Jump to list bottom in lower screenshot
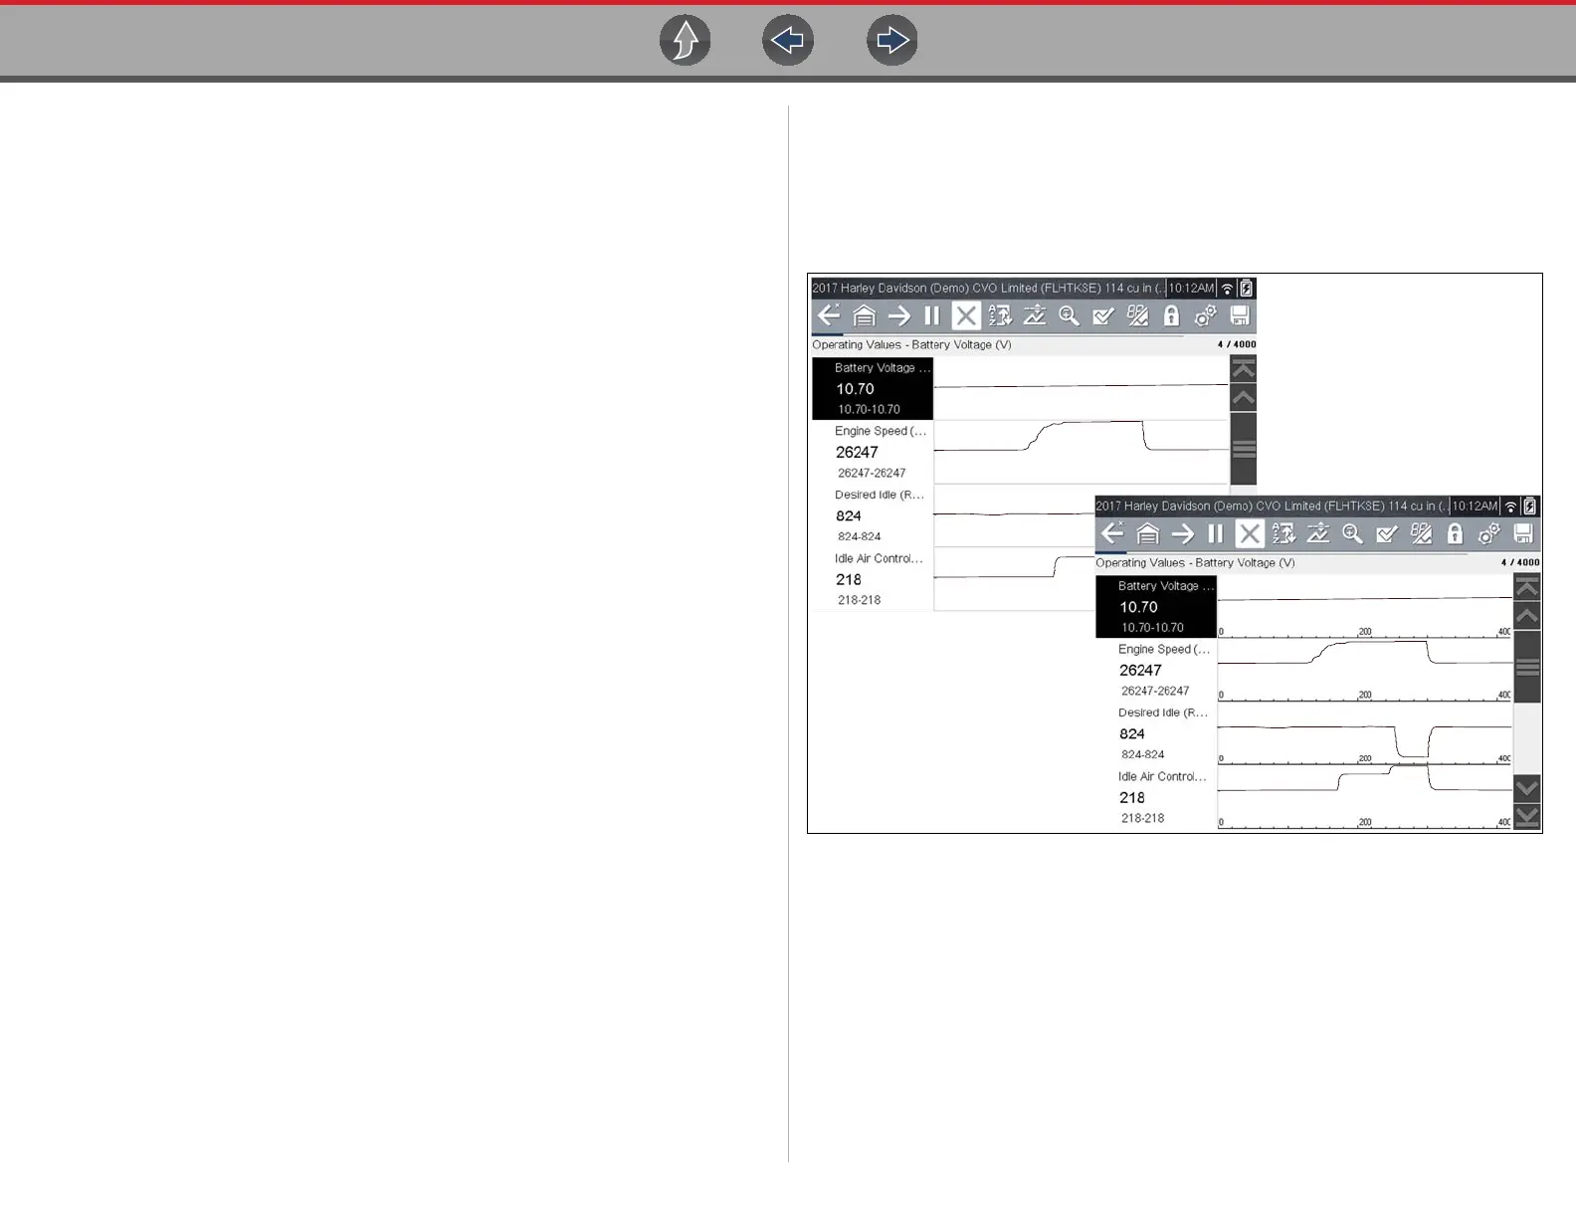 click(x=1527, y=817)
